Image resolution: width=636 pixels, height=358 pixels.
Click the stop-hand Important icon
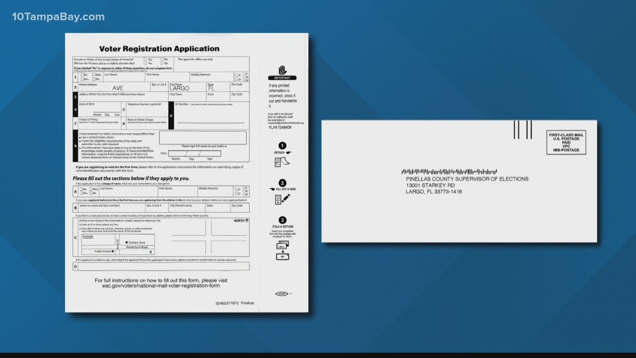282,70
